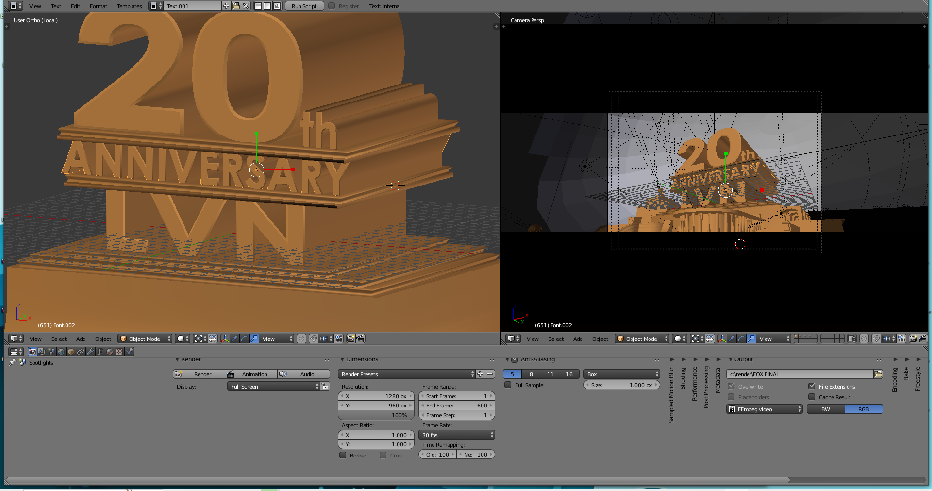
Task: Open the World properties tab icon
Action: coord(62,352)
